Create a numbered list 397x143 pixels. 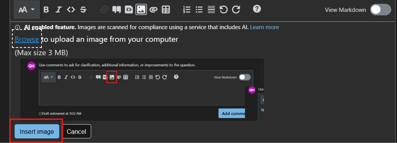[x=187, y=10]
